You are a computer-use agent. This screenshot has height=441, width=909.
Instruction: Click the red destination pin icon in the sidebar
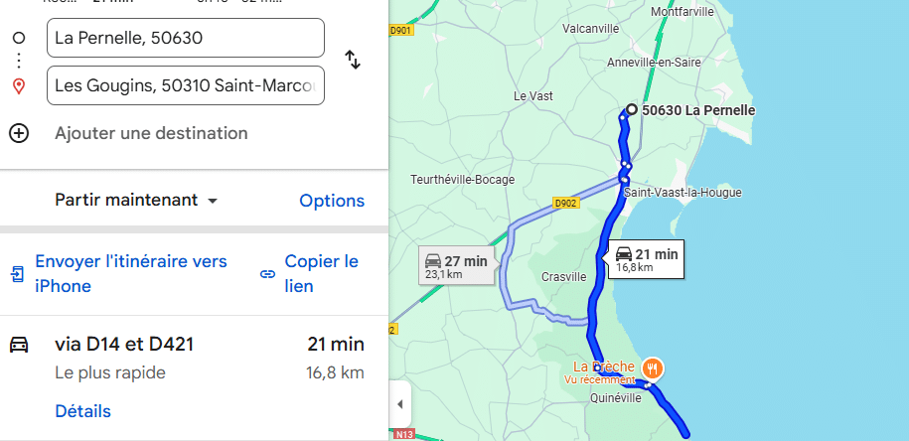pyautogui.click(x=19, y=86)
